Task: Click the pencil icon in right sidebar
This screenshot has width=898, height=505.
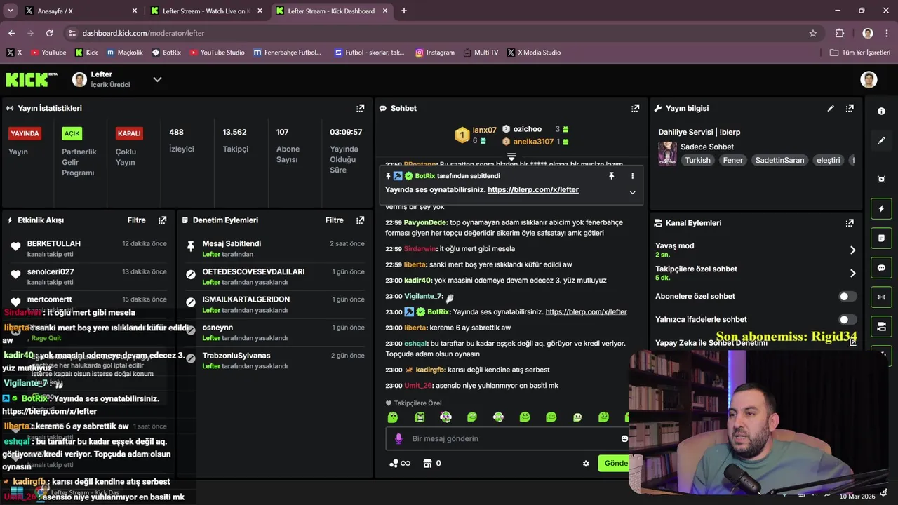Action: (x=881, y=141)
